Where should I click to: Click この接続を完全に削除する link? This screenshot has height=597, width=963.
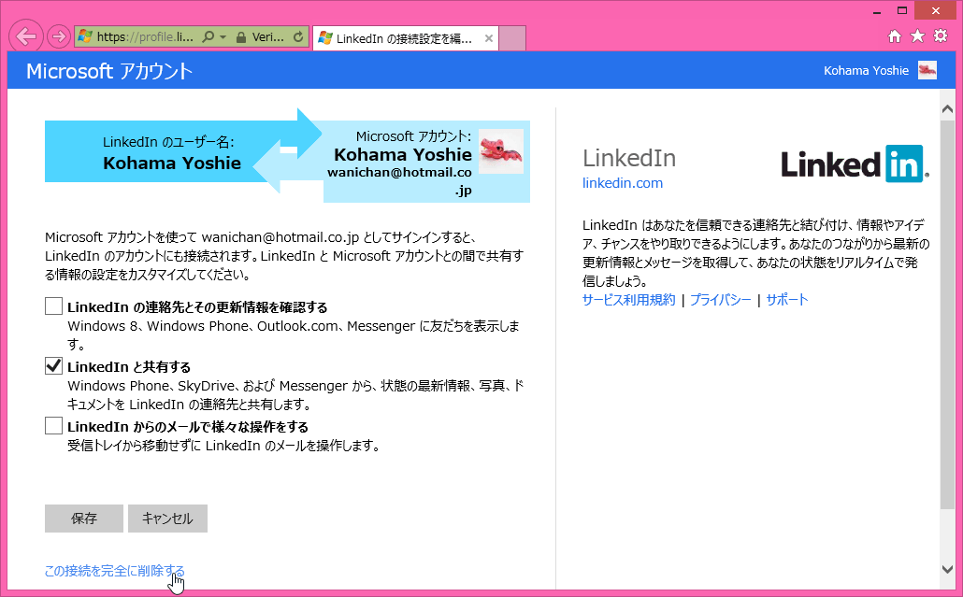click(x=114, y=571)
